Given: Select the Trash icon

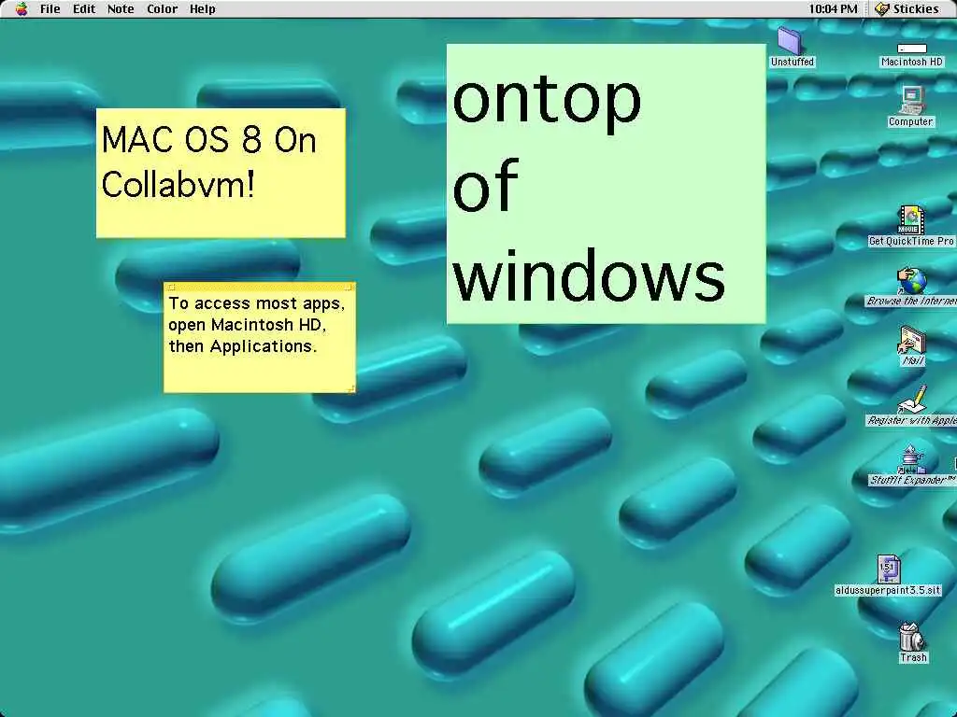Looking at the screenshot, I should point(912,637).
